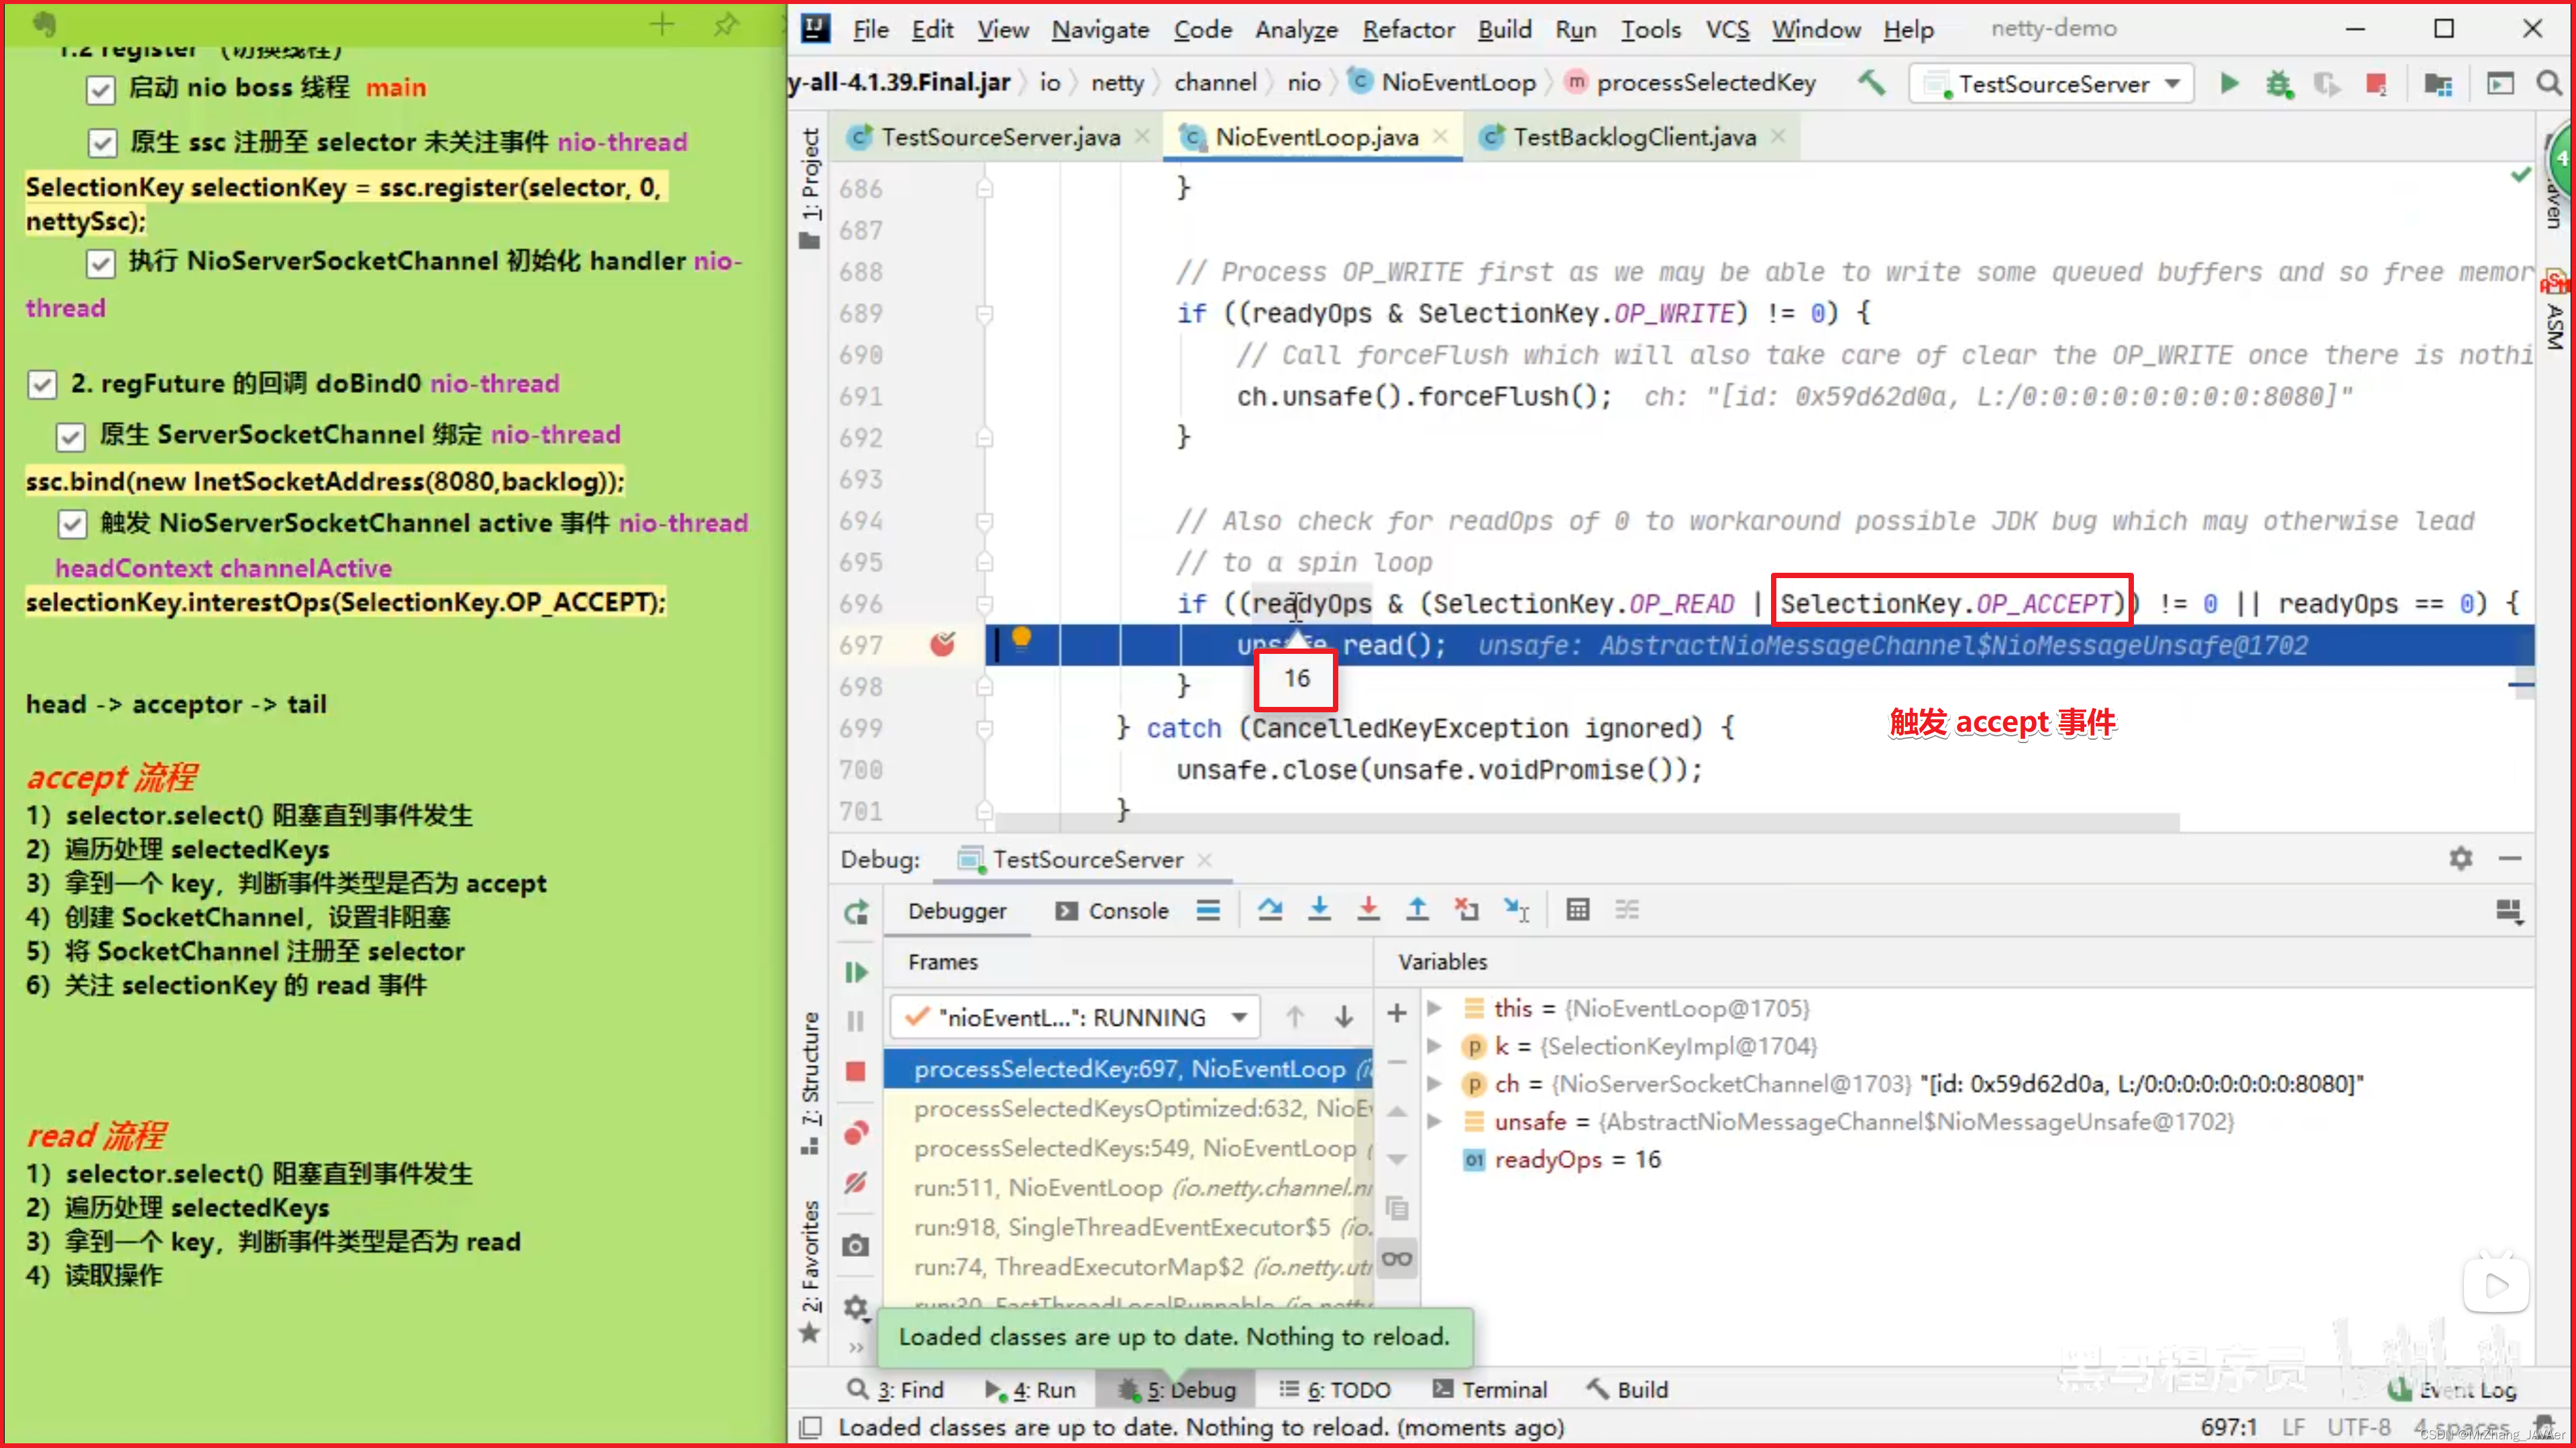Viewport: 2576px width, 1448px height.
Task: Select frame processSelectedKeysOptimized:632
Action: pos(1129,1109)
